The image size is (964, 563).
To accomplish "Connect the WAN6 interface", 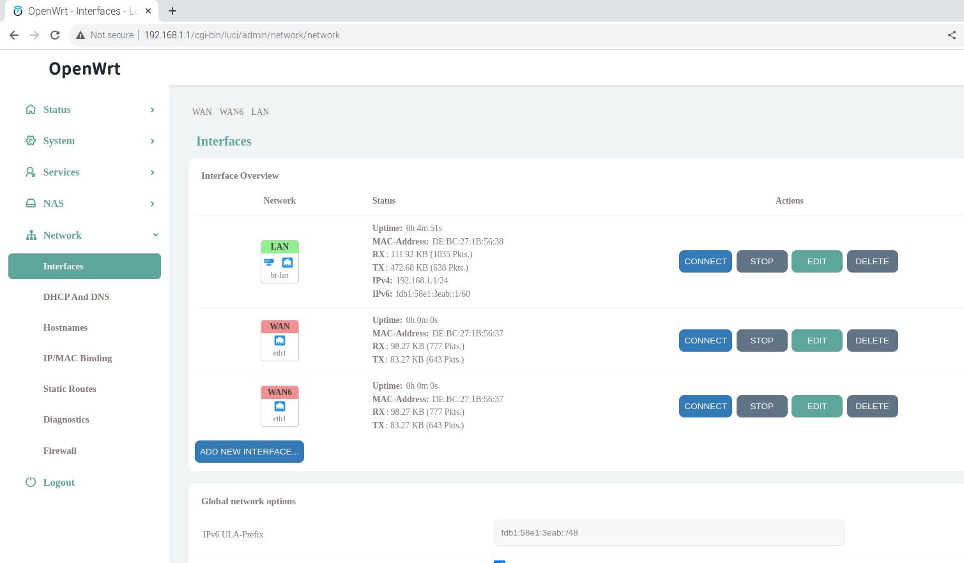I will (705, 406).
